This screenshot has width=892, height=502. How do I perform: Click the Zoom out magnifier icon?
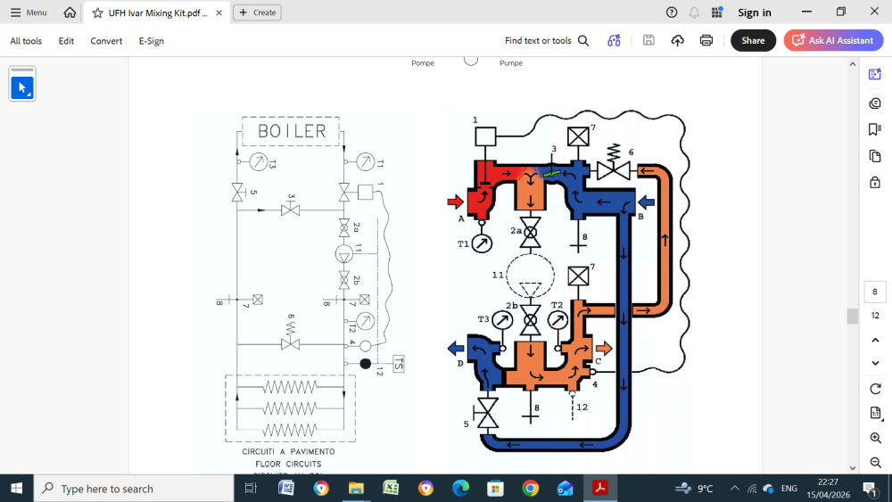click(x=875, y=463)
